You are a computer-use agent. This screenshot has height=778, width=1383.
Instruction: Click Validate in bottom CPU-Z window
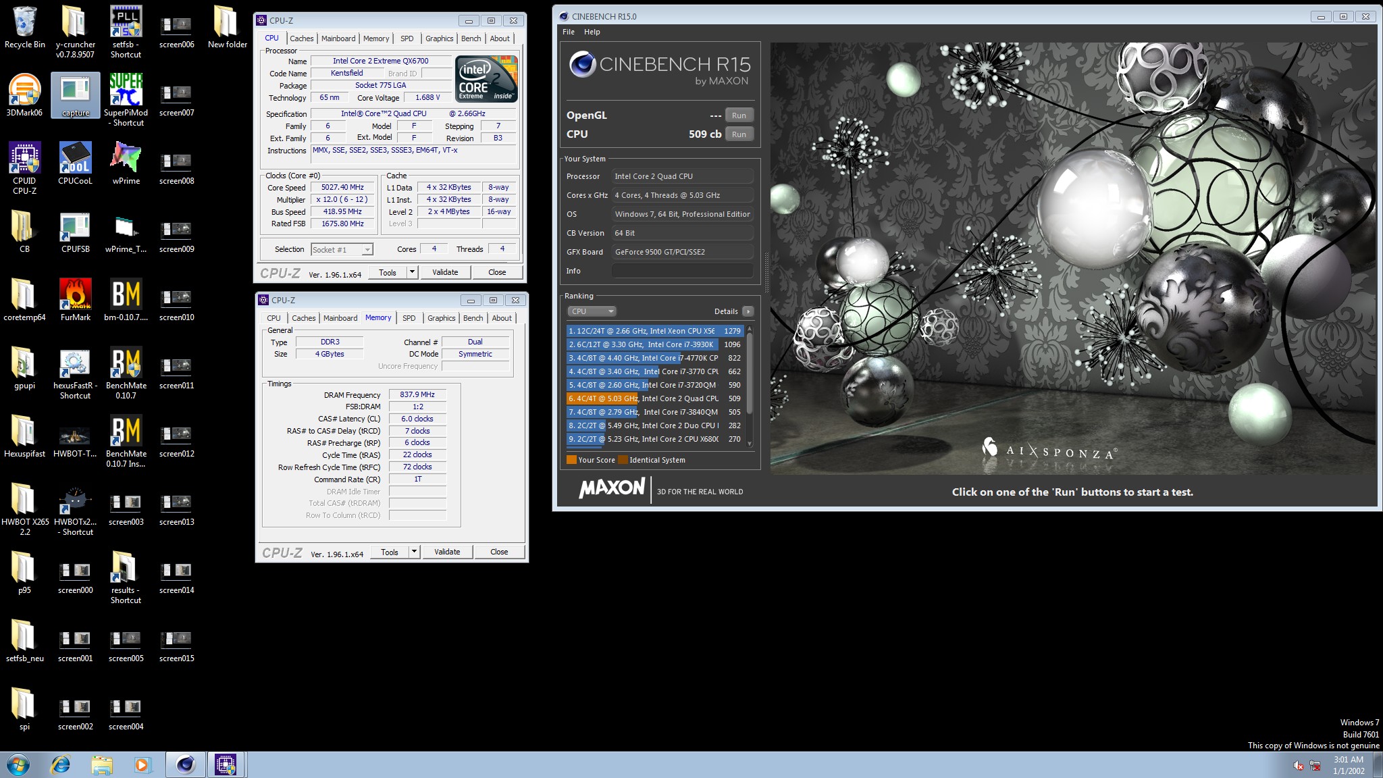pos(447,552)
